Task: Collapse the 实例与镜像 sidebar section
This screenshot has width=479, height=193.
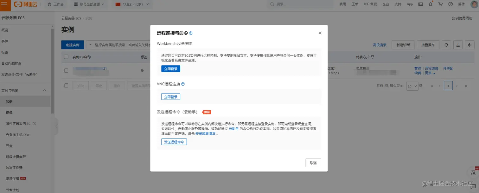Action: pos(44,90)
